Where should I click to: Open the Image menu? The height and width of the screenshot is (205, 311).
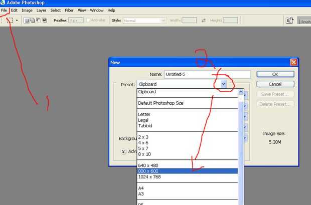(27, 11)
